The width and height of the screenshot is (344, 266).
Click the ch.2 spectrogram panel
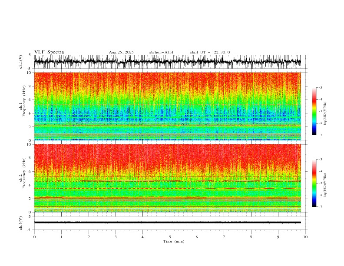pyautogui.click(x=168, y=178)
